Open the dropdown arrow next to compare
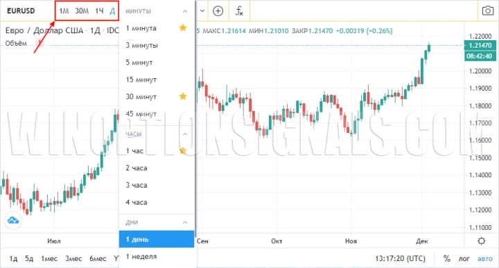499x268 pixels. 202,11
